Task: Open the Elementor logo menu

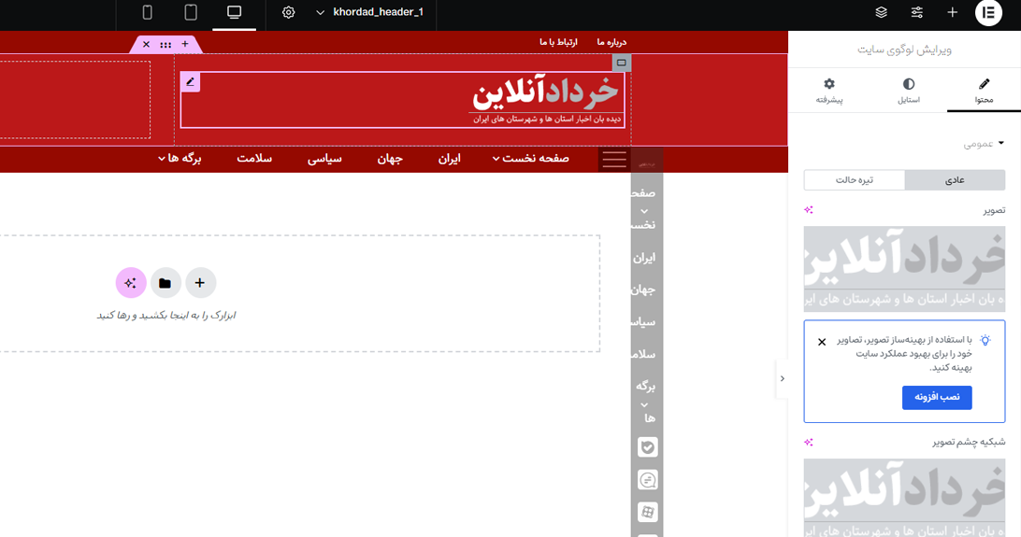Action: coord(988,12)
